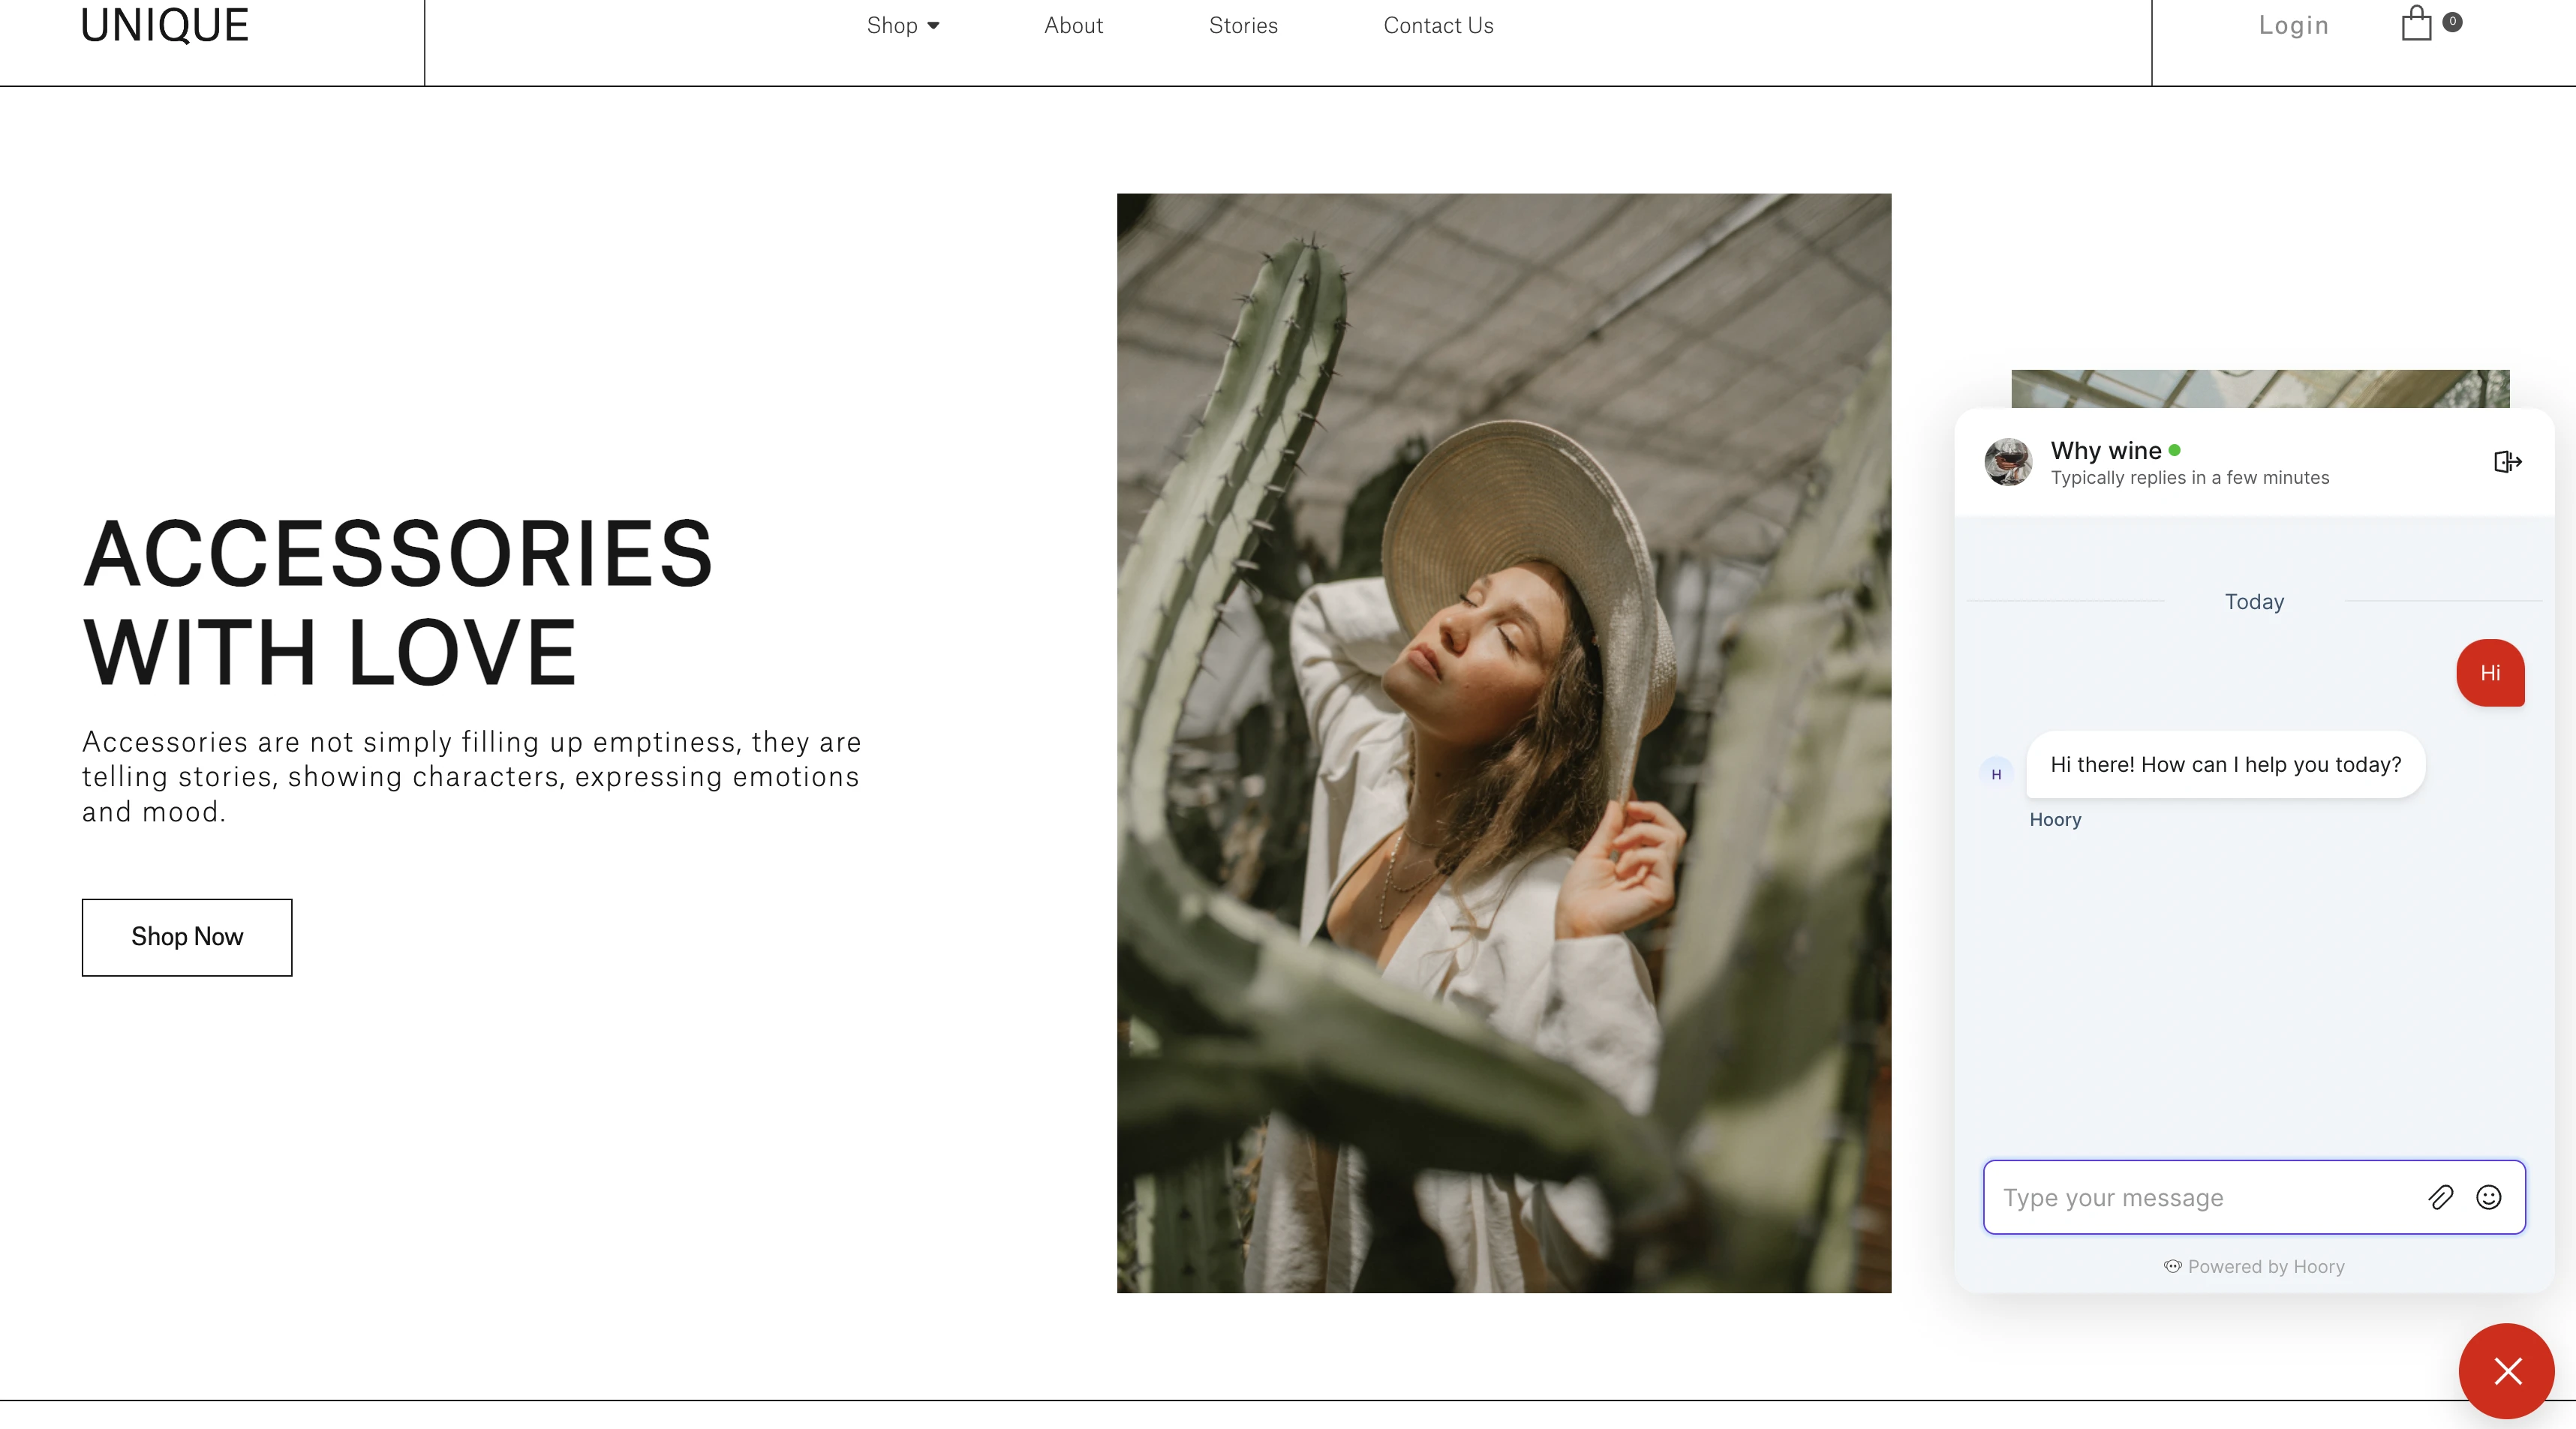
Task: Click the Contact Us navigation tab
Action: coord(1438,25)
